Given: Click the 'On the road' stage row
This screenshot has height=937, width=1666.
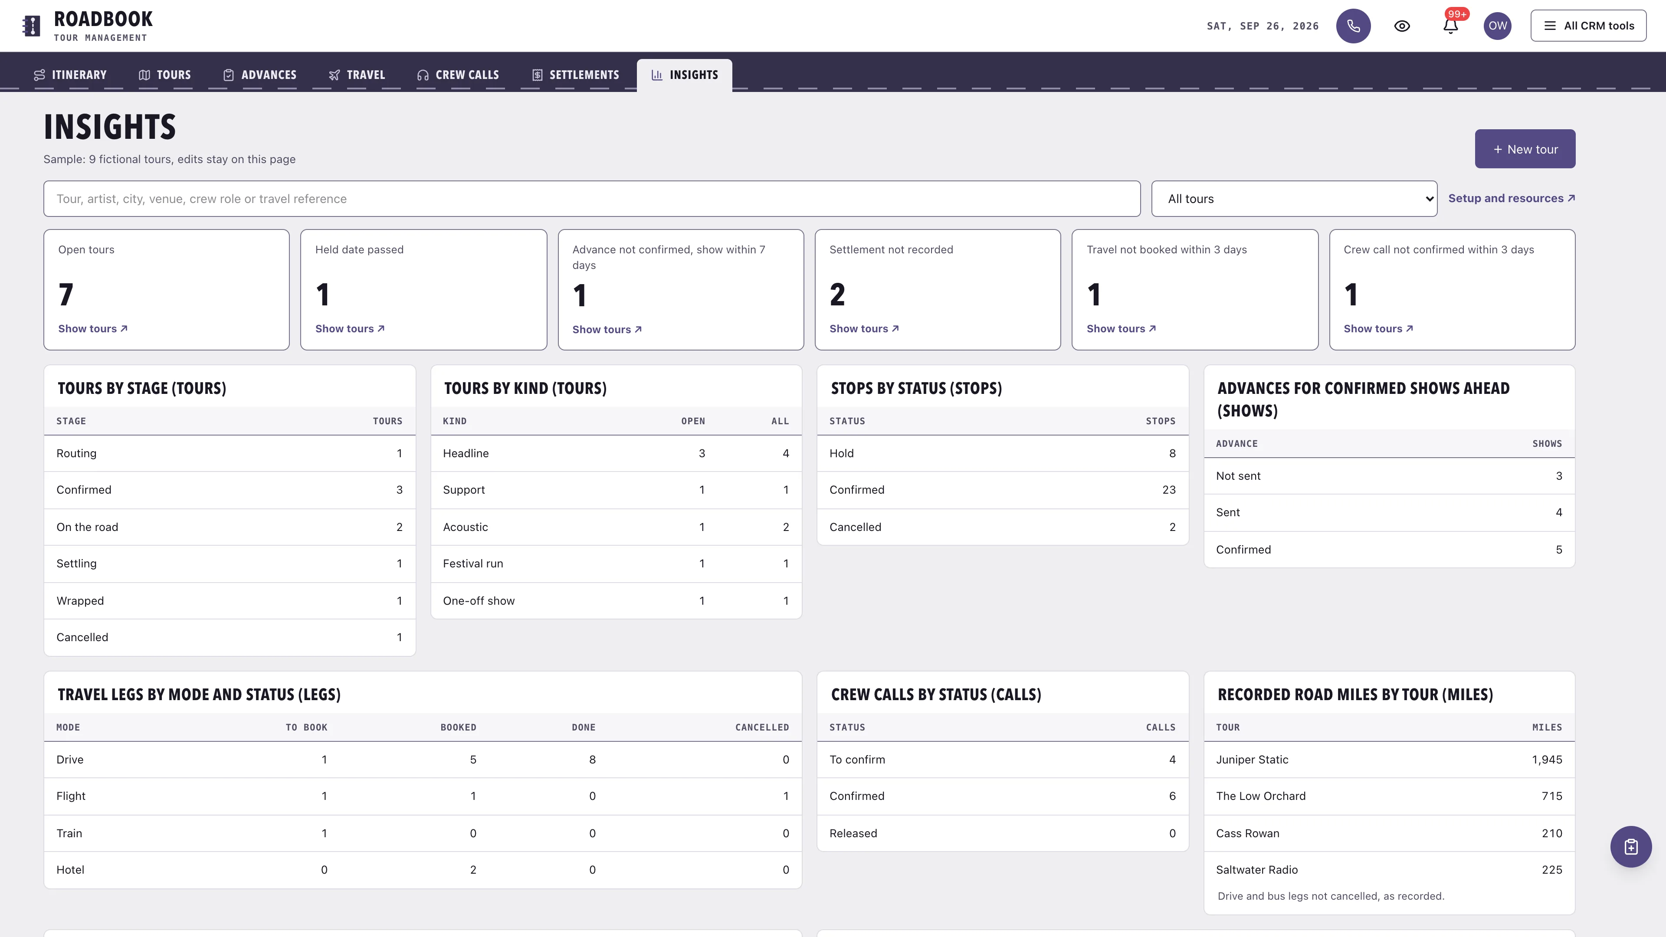Looking at the screenshot, I should coord(230,527).
